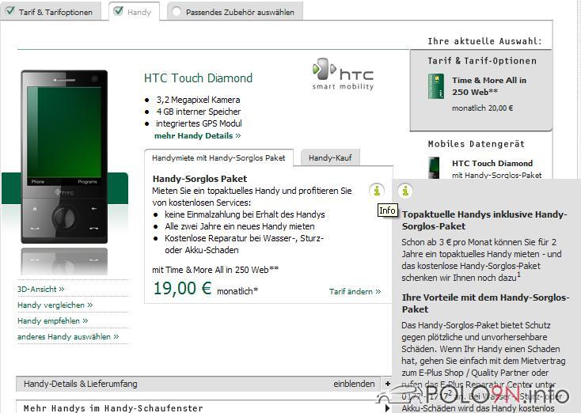Choose anderes Handy auswählen link

(x=68, y=337)
